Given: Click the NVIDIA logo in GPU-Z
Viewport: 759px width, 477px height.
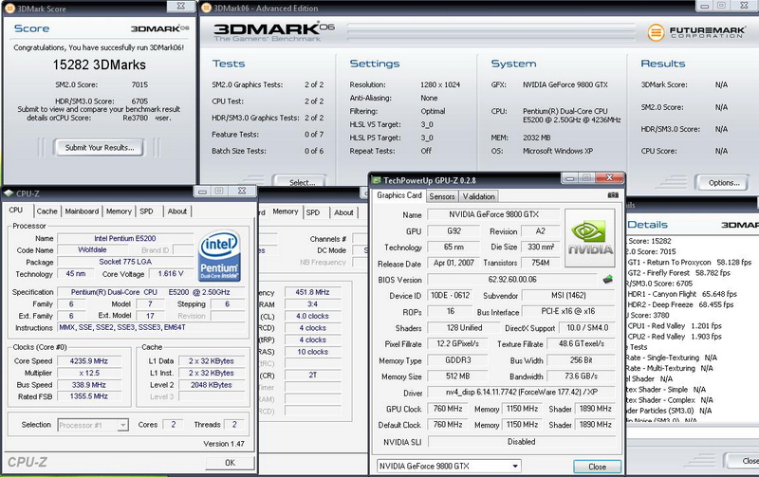Looking at the screenshot, I should coord(590,238).
